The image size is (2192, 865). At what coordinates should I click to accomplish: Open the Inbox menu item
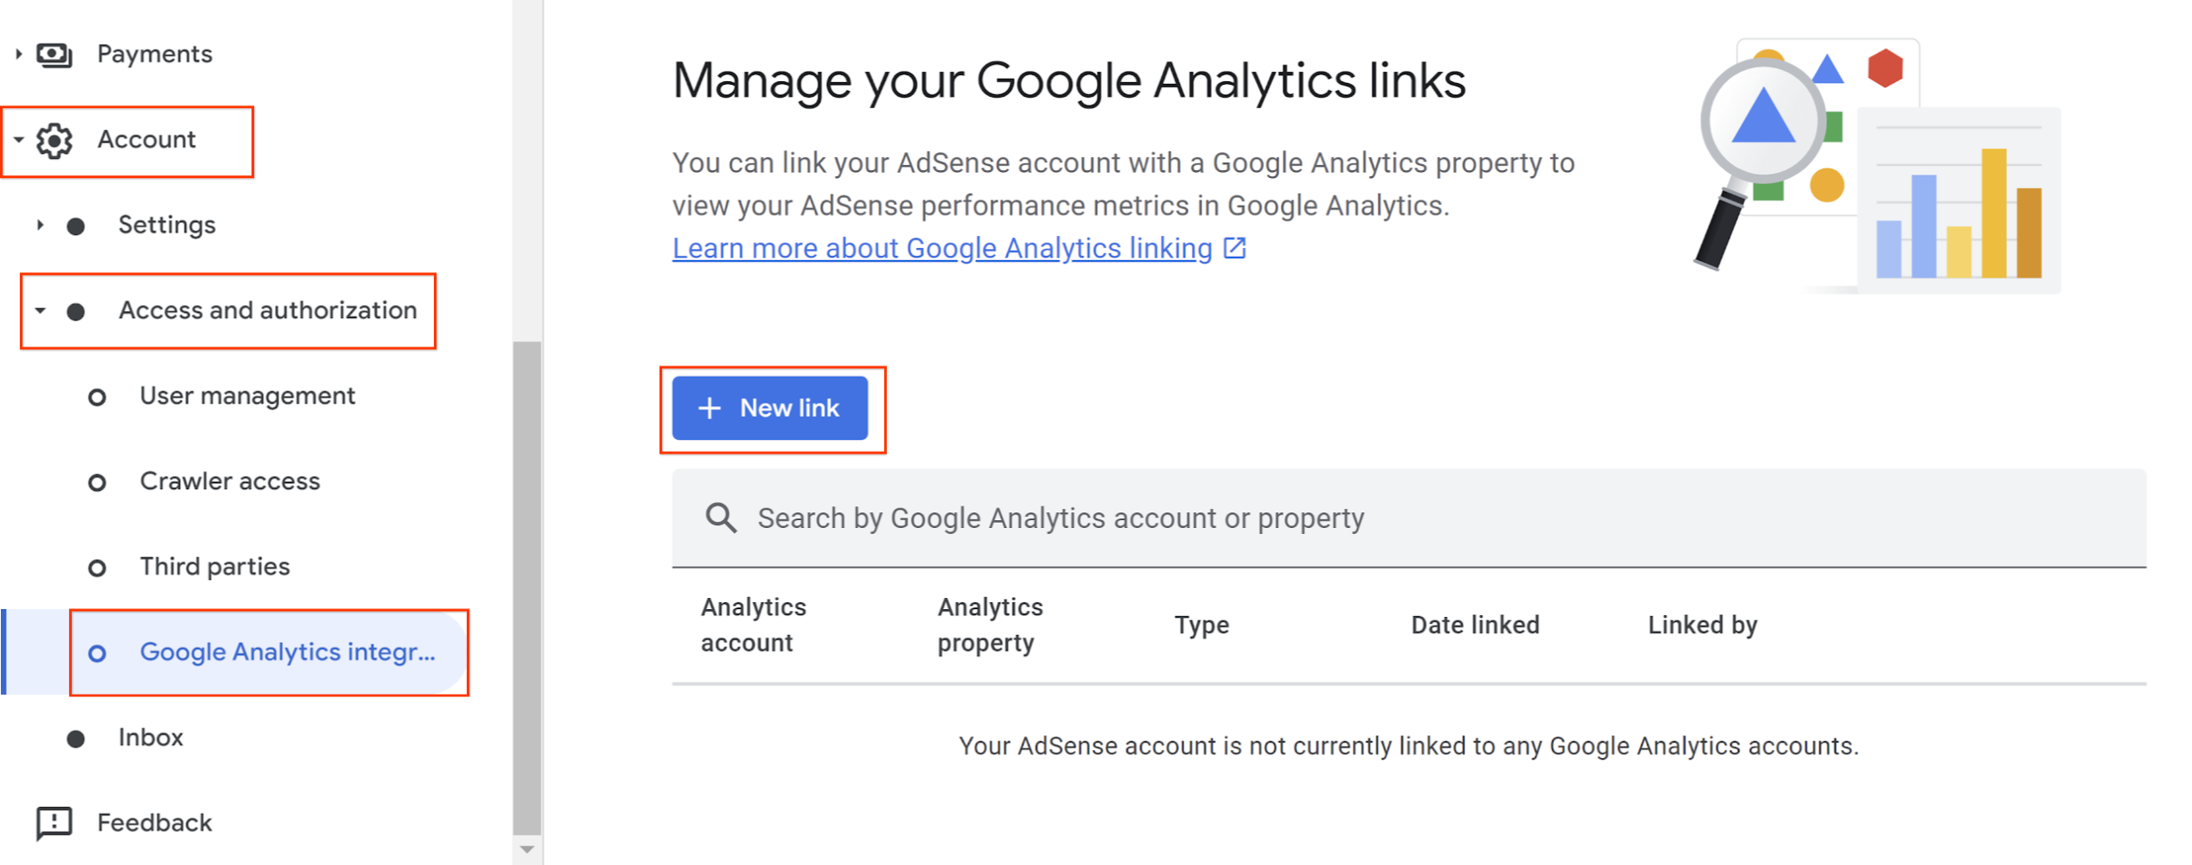pyautogui.click(x=151, y=738)
